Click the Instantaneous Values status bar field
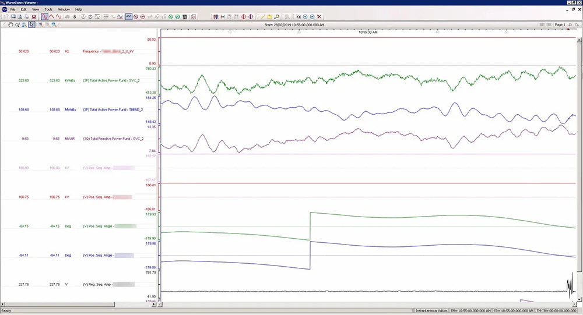Viewport: 583px width, 315px height. click(431, 310)
